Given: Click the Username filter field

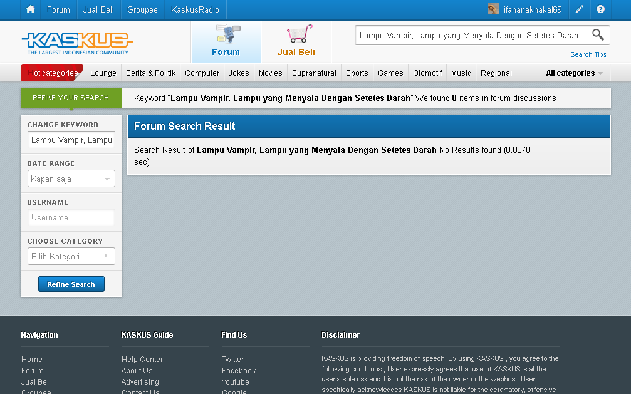Looking at the screenshot, I should tap(71, 218).
